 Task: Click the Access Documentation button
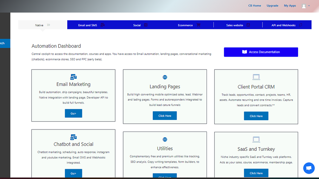[261, 52]
